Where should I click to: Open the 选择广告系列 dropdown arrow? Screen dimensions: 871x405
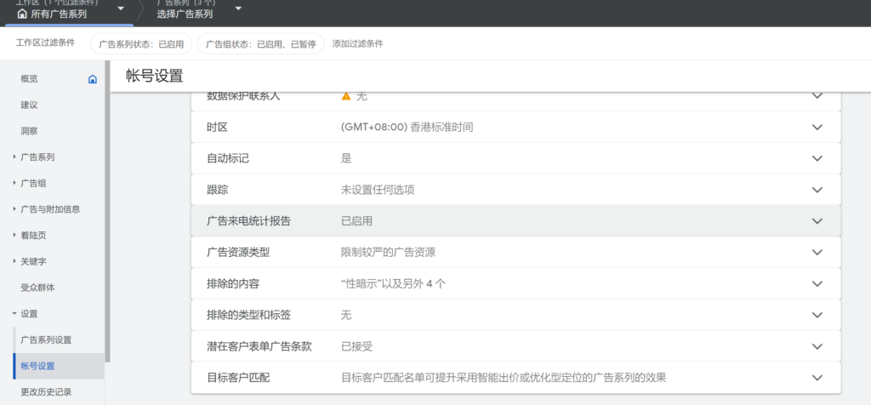click(x=238, y=9)
